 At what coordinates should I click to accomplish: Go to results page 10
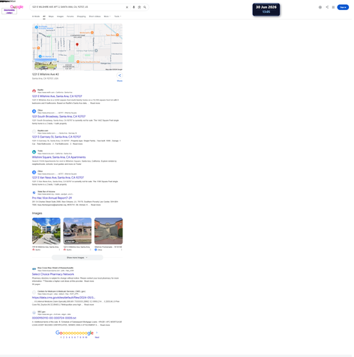[86, 337]
